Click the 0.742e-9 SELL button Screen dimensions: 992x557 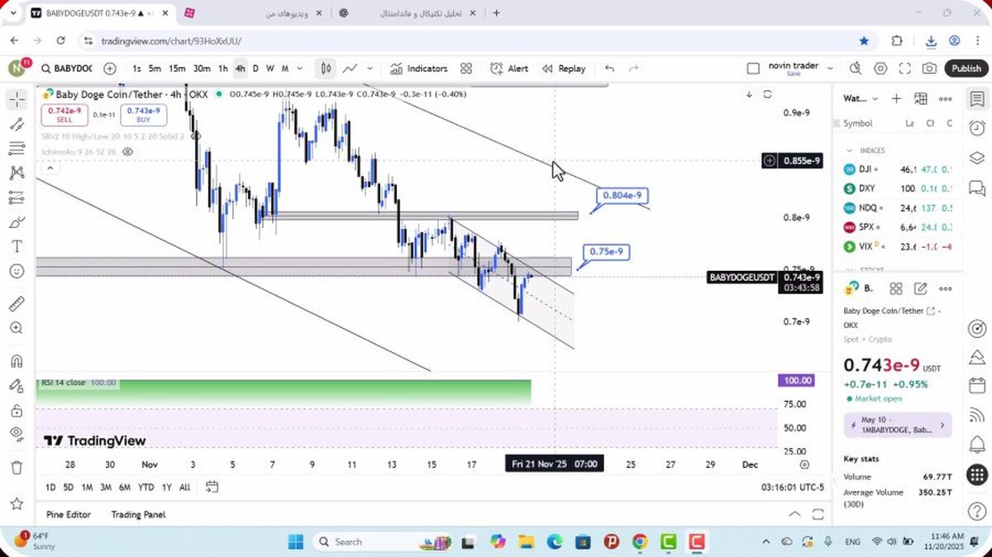(x=64, y=115)
